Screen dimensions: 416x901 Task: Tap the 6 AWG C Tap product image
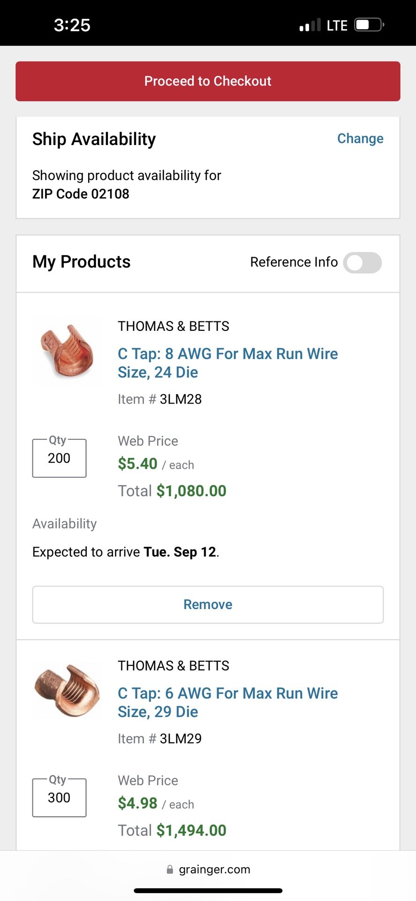click(67, 690)
